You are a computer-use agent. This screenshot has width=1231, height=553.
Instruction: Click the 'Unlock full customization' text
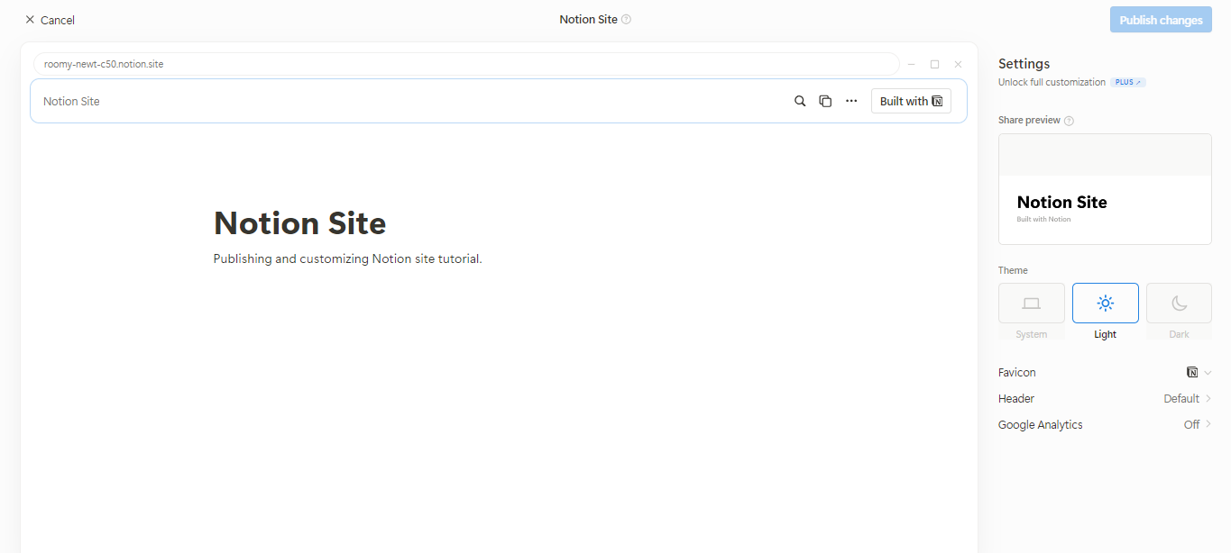[1052, 82]
